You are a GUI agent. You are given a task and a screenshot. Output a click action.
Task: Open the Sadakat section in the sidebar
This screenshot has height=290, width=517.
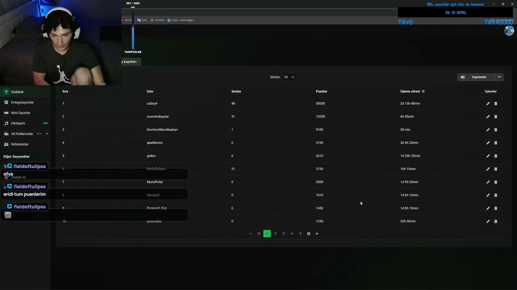(25, 92)
